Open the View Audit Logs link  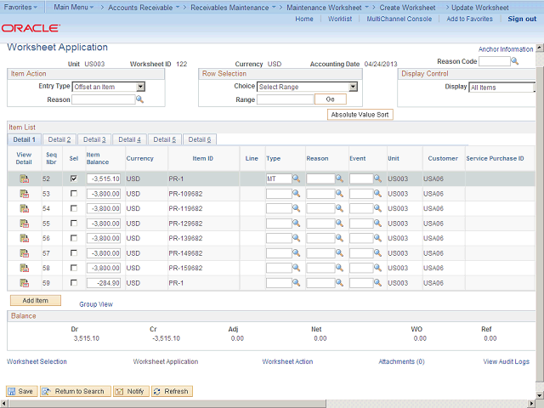[506, 361]
